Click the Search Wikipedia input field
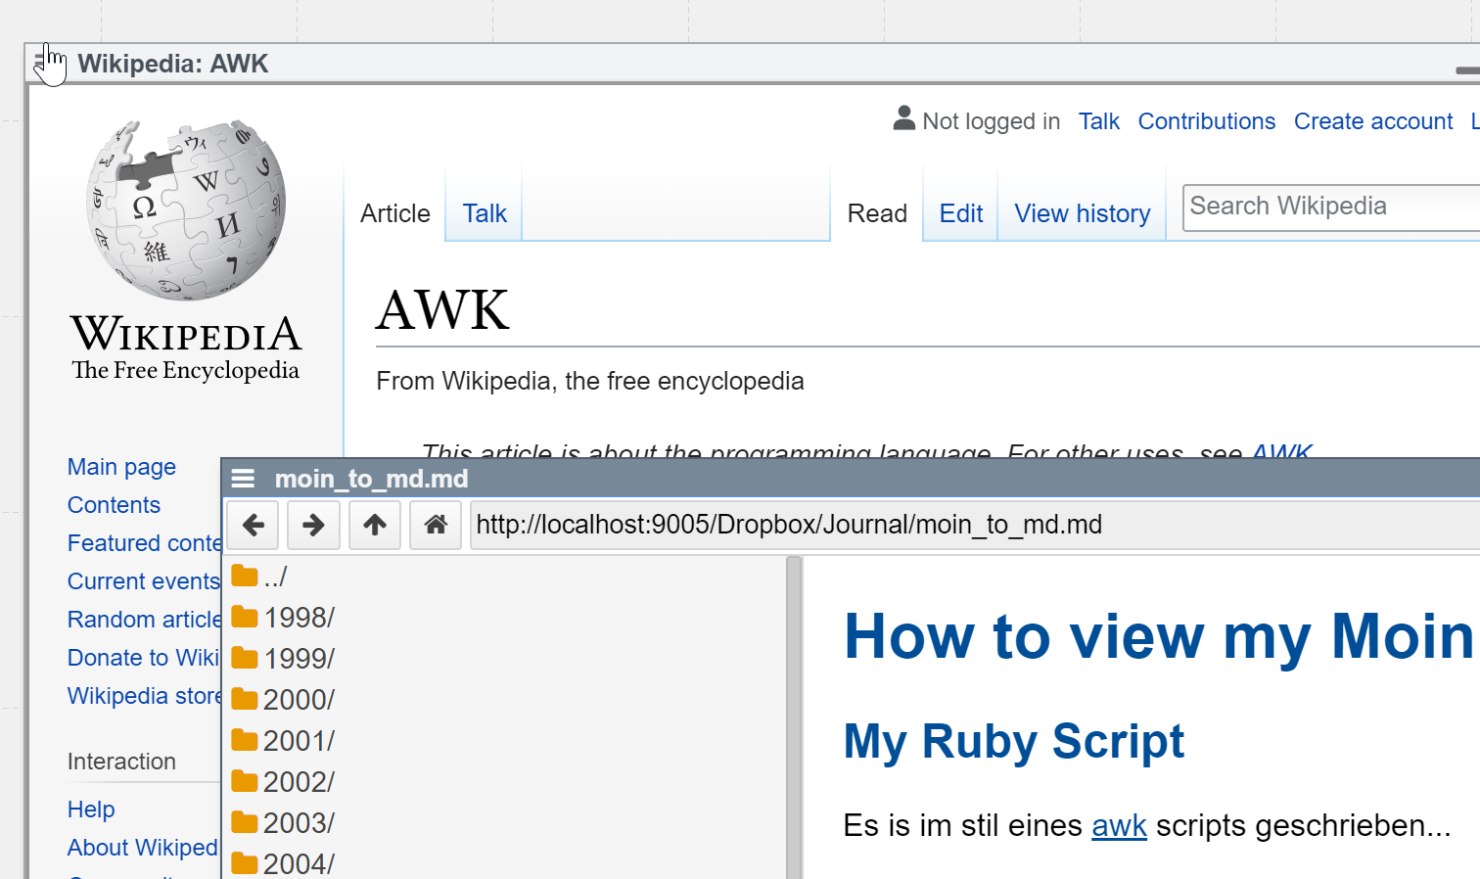The height and width of the screenshot is (879, 1480). tap(1331, 207)
